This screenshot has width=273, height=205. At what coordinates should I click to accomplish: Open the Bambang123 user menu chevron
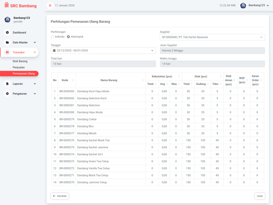click(268, 5)
